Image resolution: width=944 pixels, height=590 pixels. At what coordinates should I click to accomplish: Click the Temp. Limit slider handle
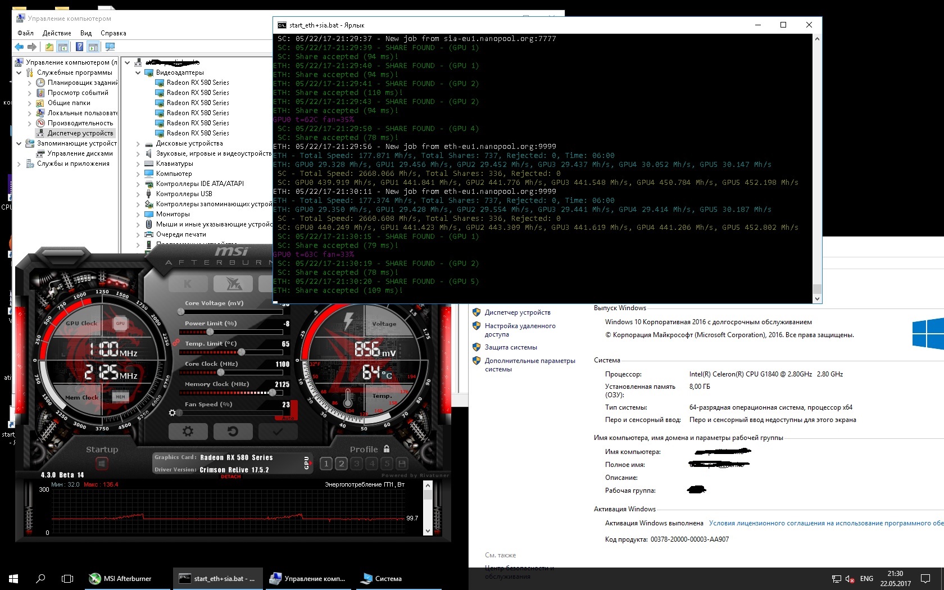[242, 352]
